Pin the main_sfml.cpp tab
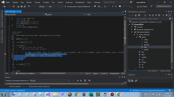The height and width of the screenshot is (97, 174). coord(17,12)
